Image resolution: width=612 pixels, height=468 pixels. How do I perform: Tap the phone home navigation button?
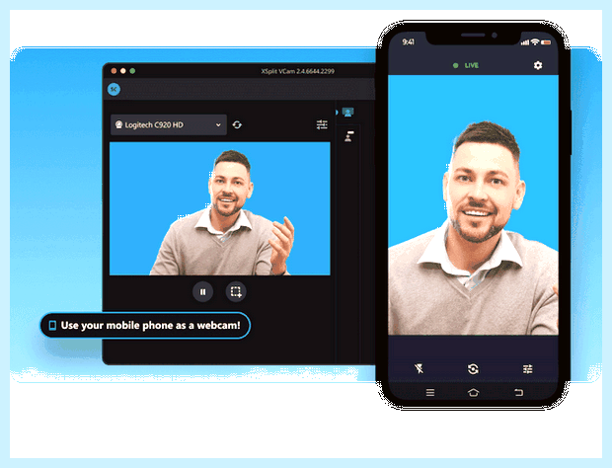(474, 392)
